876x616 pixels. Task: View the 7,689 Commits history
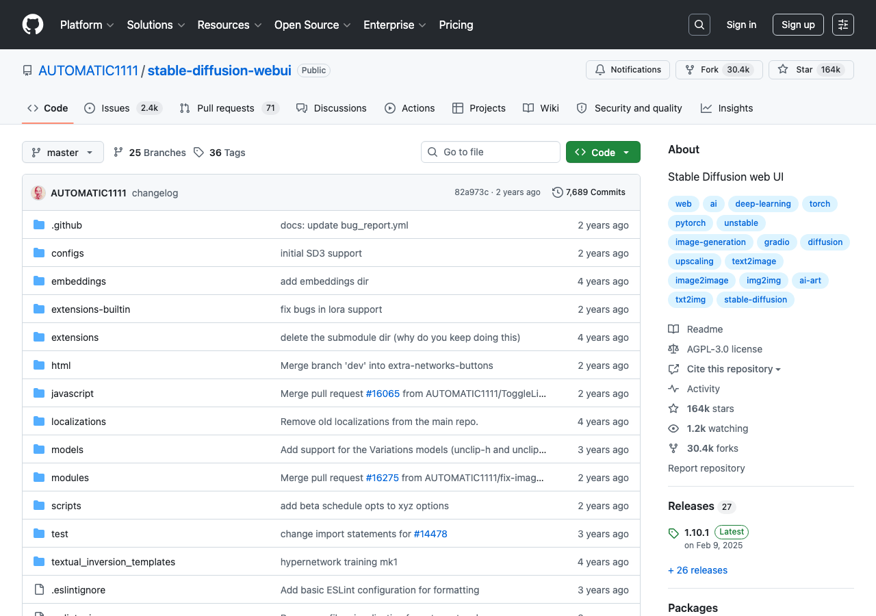[589, 192]
